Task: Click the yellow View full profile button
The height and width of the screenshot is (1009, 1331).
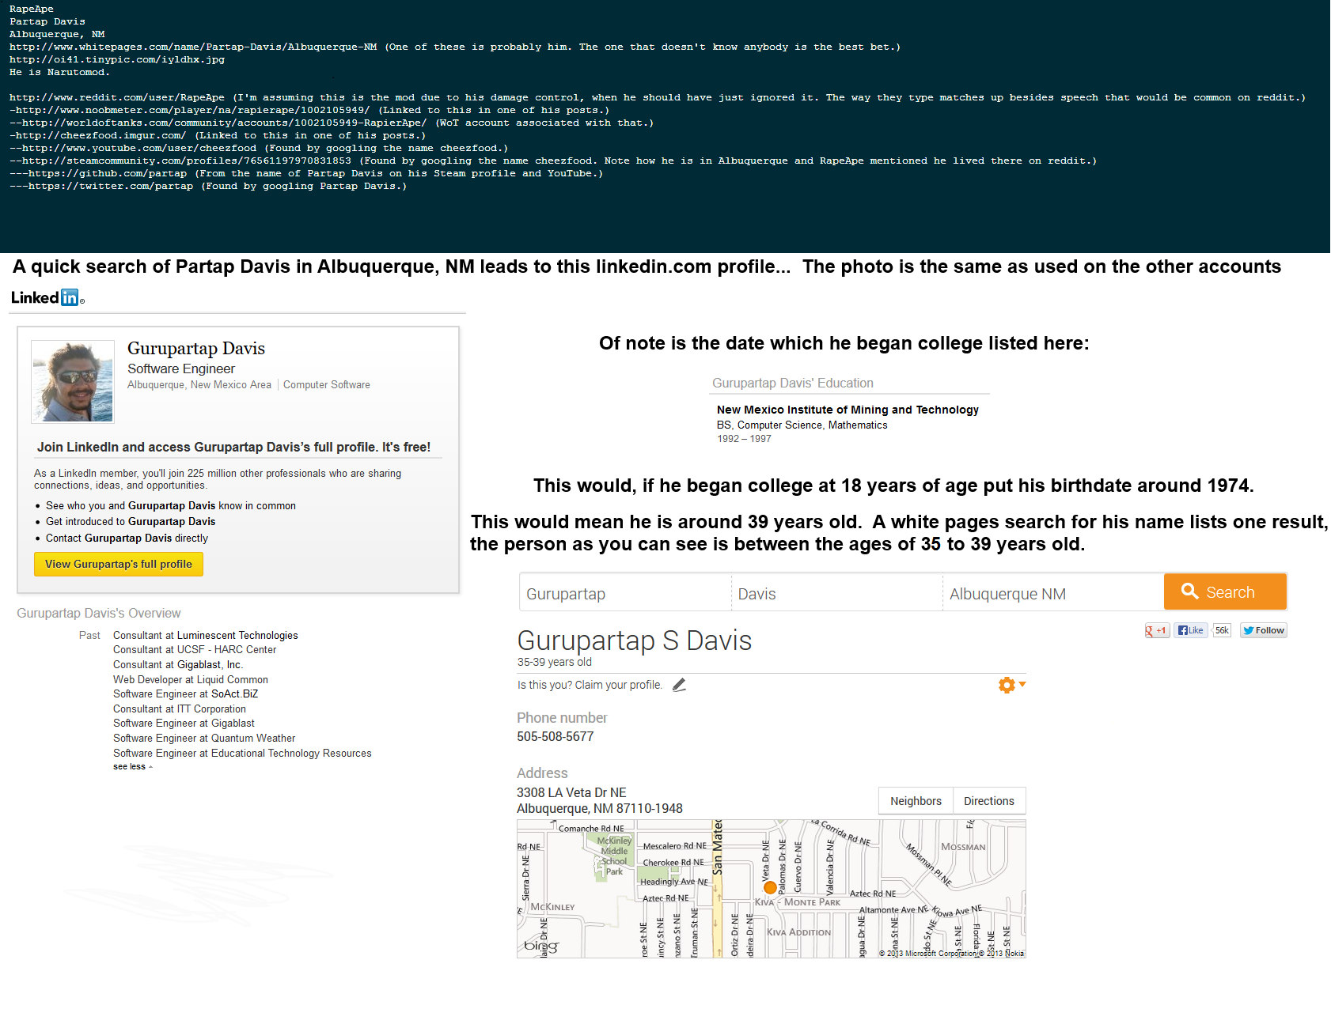Action: click(x=119, y=565)
